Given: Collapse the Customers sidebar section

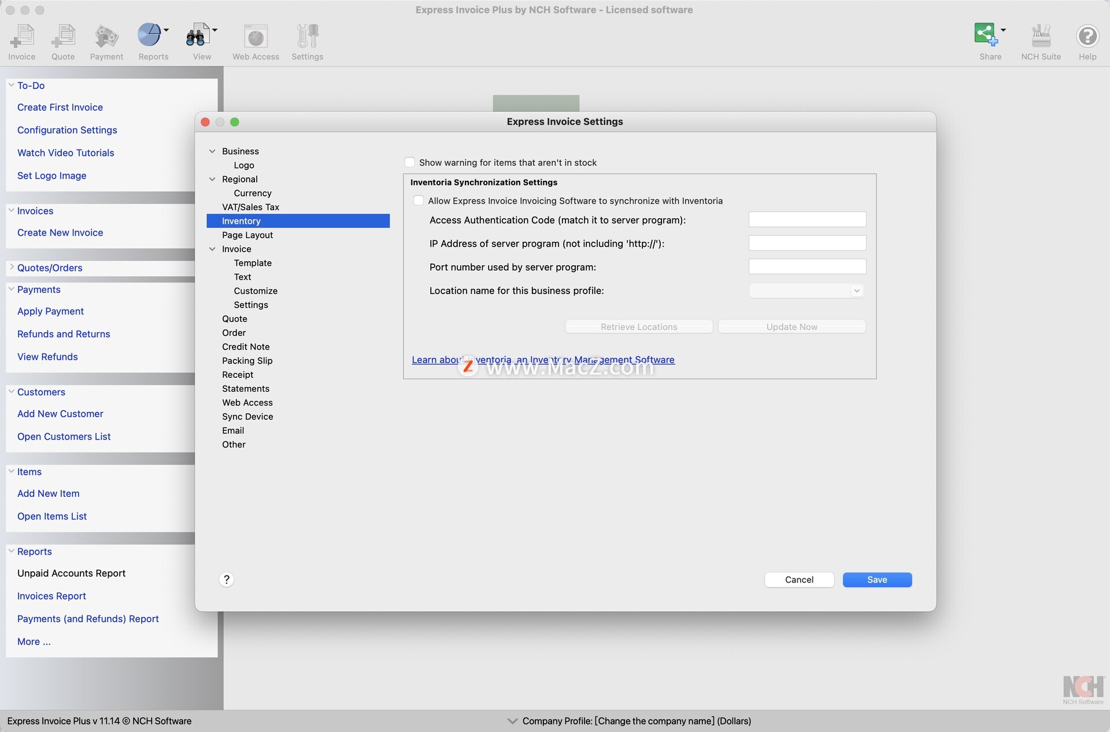Looking at the screenshot, I should [11, 391].
